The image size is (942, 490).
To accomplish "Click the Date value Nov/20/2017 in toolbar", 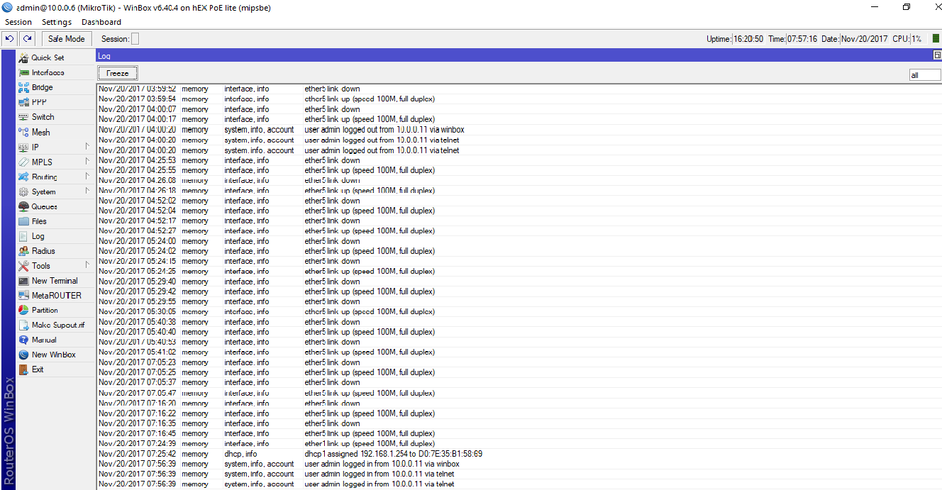I will point(865,39).
